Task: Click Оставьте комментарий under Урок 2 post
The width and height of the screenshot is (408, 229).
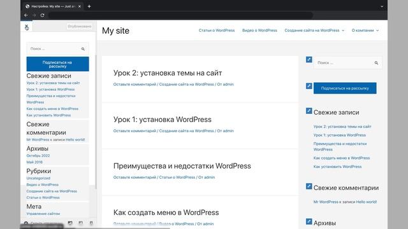Action: [x=135, y=85]
